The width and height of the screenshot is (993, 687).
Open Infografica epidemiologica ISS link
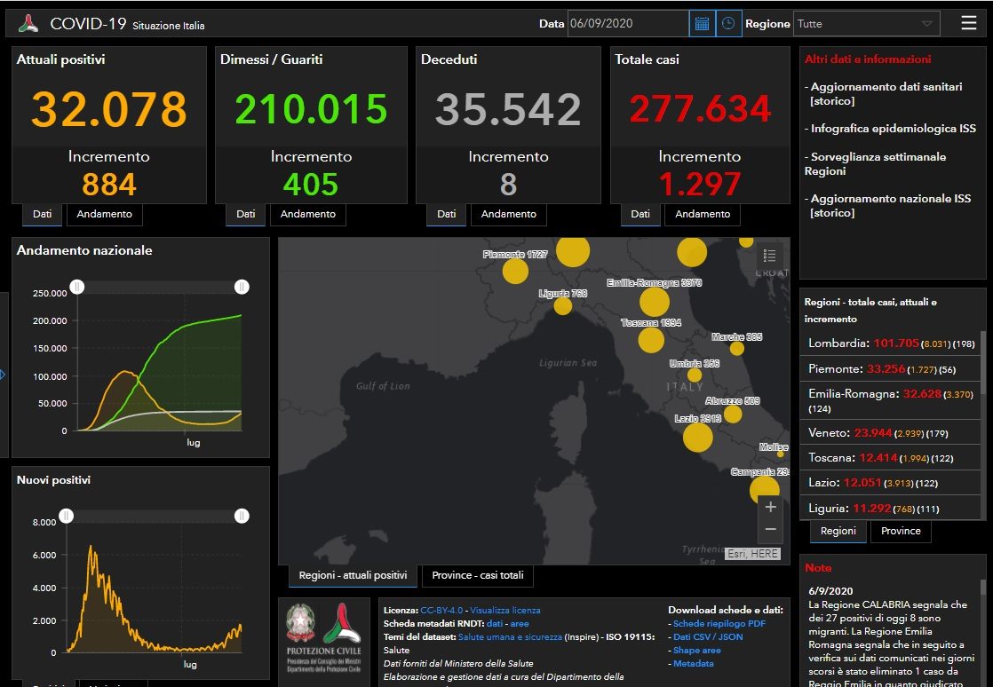pos(893,129)
